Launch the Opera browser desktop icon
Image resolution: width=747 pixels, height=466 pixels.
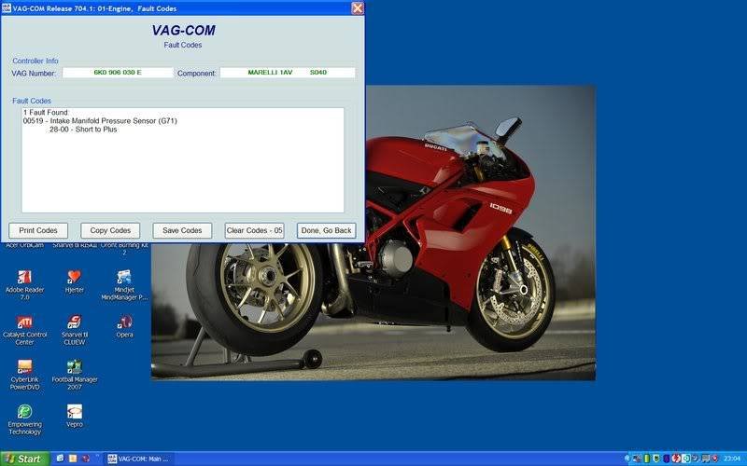[x=124, y=322]
